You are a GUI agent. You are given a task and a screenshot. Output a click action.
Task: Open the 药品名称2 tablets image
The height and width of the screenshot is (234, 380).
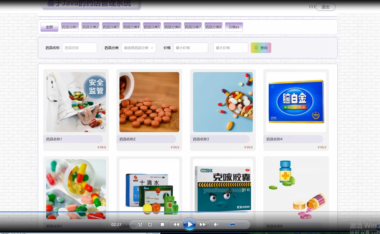pyautogui.click(x=149, y=102)
